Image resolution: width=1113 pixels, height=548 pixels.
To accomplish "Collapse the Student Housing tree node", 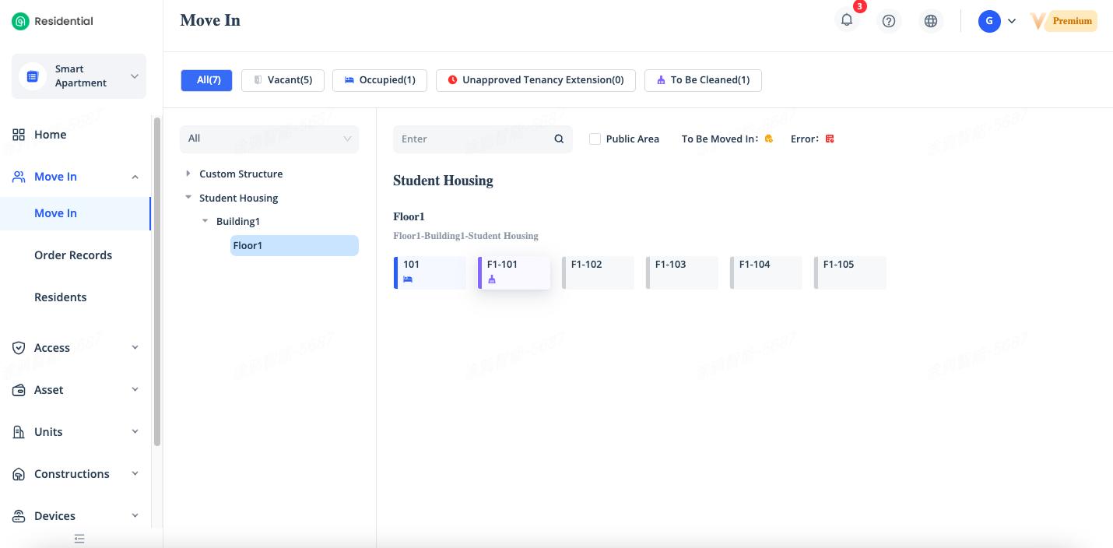I will (x=188, y=198).
